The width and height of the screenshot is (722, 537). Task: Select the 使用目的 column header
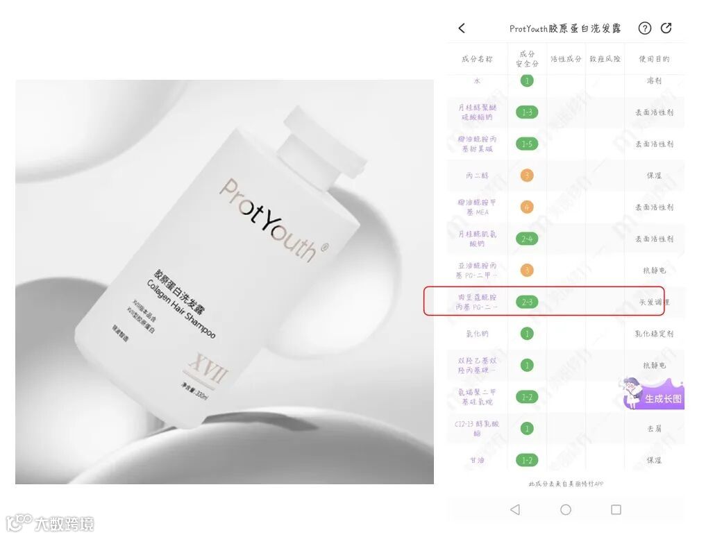[x=654, y=59]
